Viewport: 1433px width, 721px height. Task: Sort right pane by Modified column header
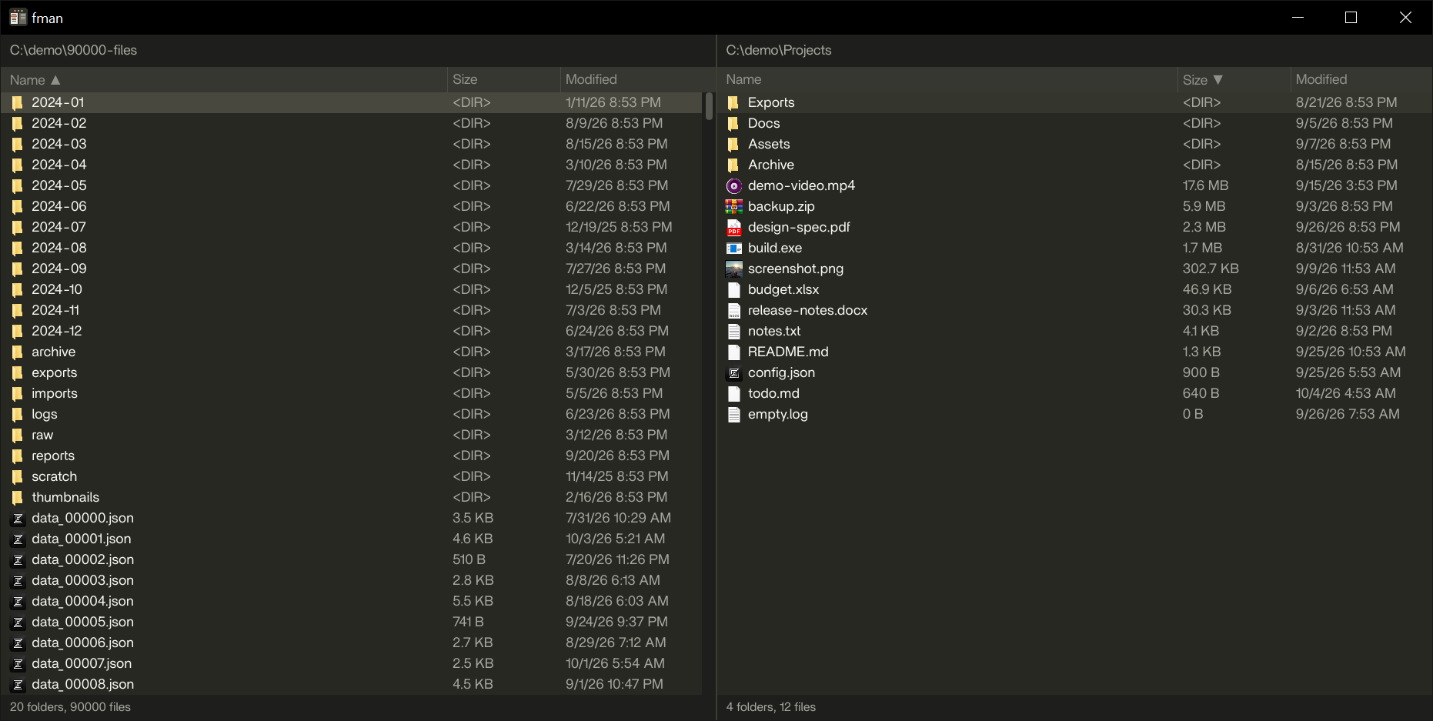click(1361, 79)
